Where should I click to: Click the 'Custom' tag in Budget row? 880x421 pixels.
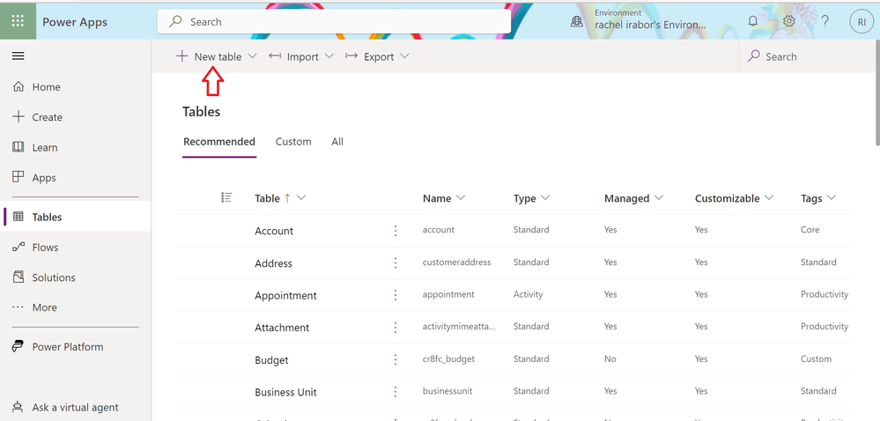816,358
